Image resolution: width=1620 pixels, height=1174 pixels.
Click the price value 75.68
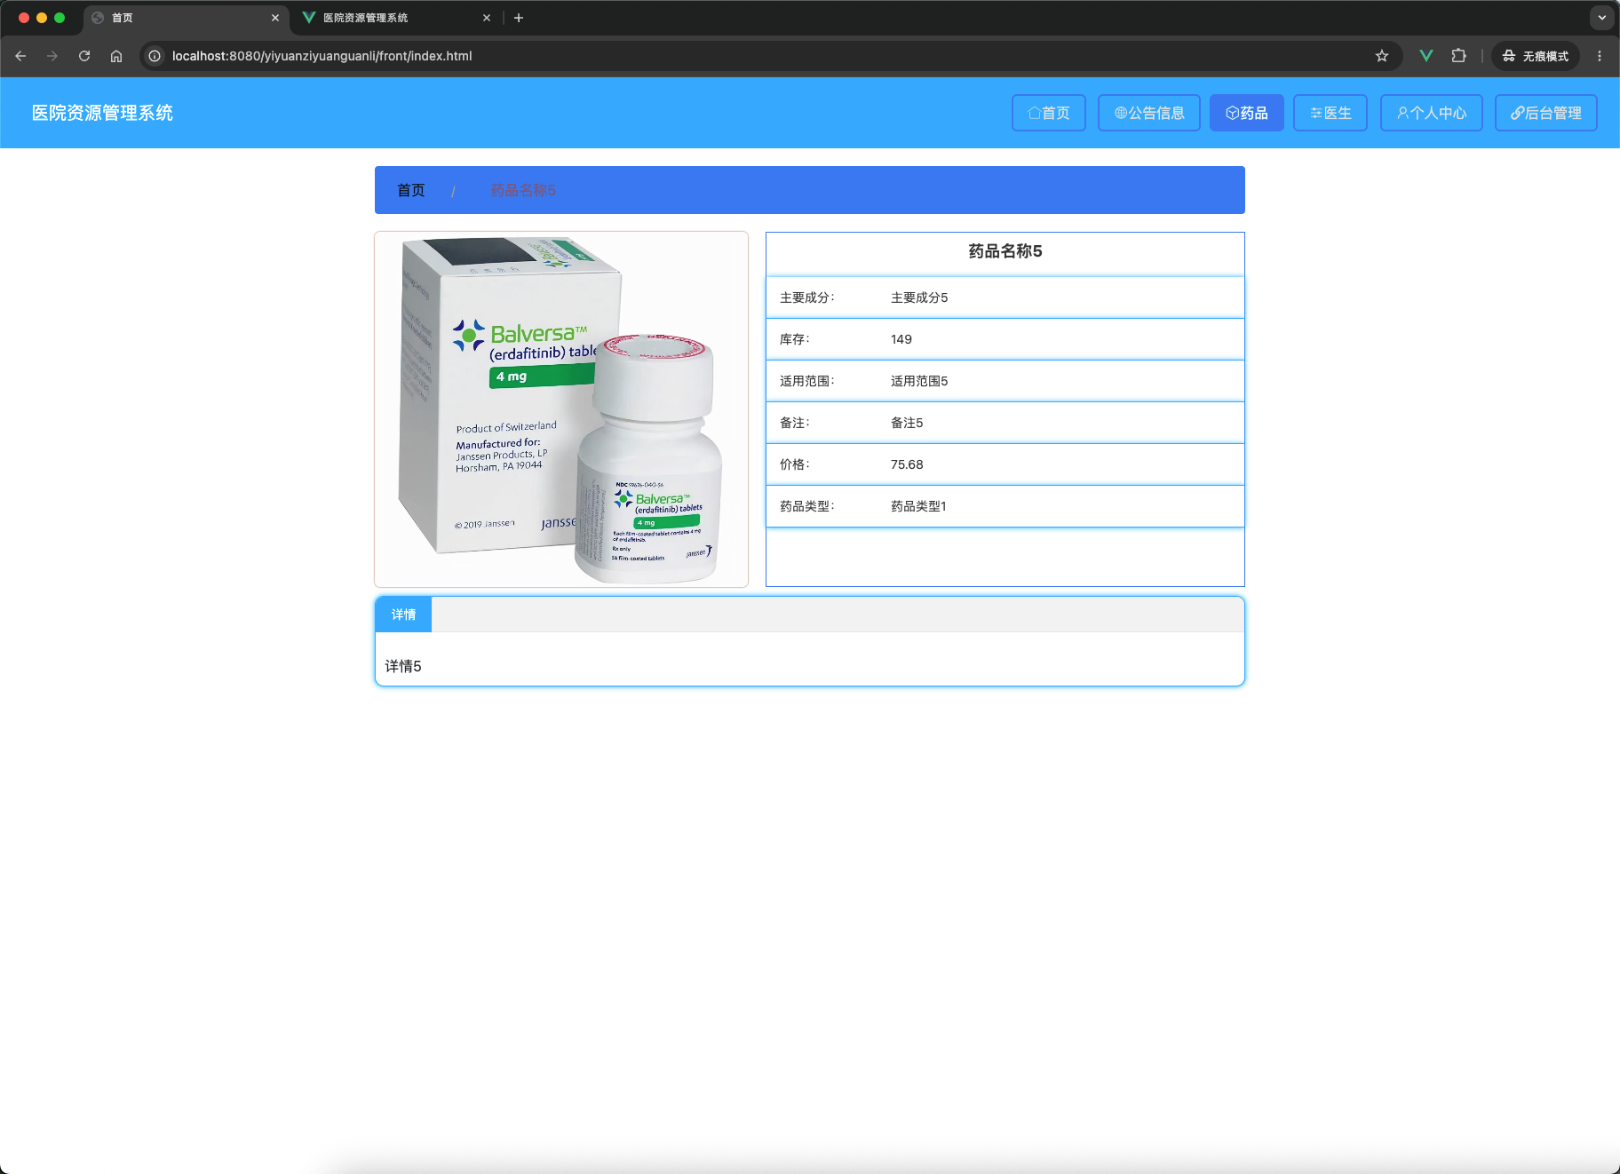tap(907, 464)
